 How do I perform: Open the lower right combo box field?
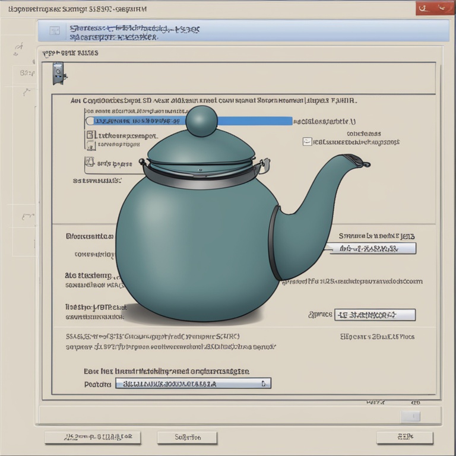(375, 315)
